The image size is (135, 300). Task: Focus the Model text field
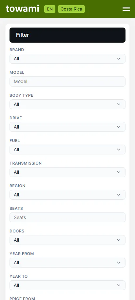click(67, 82)
